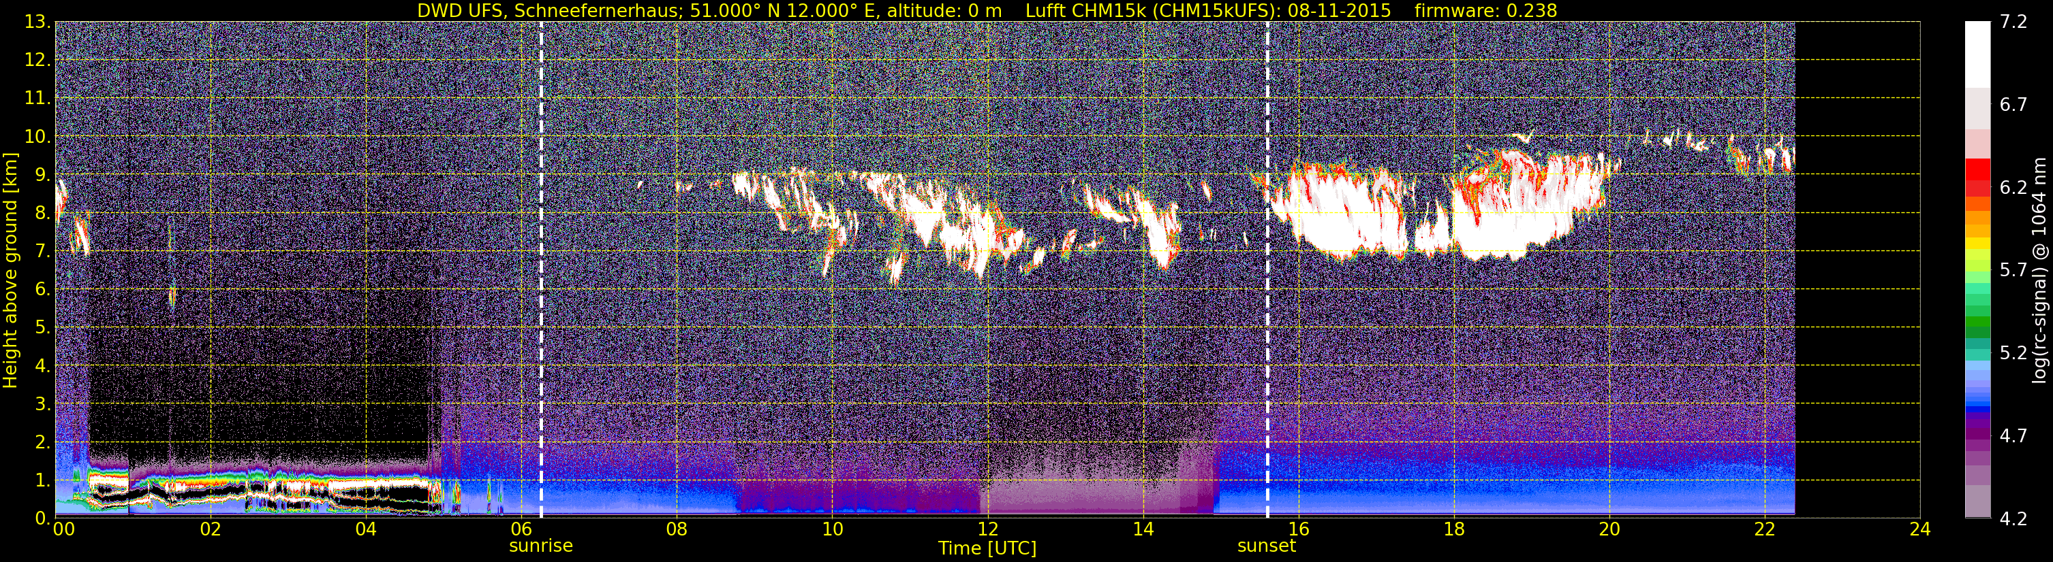Click the time axis tick label '00'
This screenshot has width=2053, height=562.
point(63,530)
